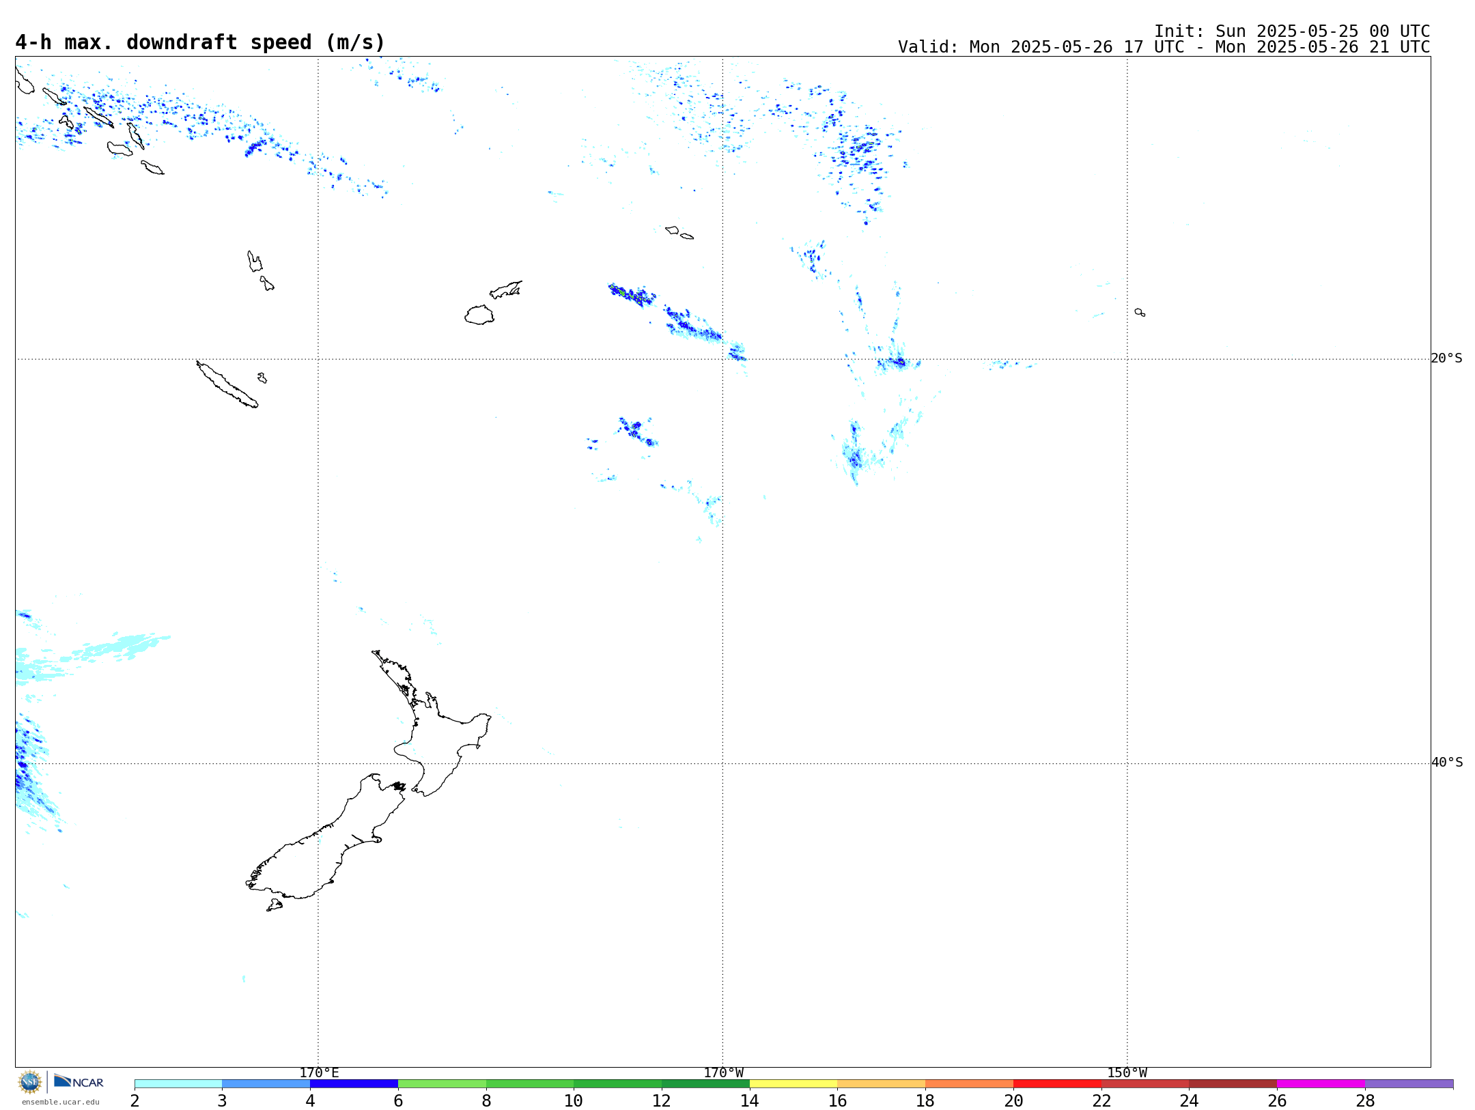Click the colorbar tick label '18'
Viewport: 1475px width, 1110px height.
click(925, 1100)
